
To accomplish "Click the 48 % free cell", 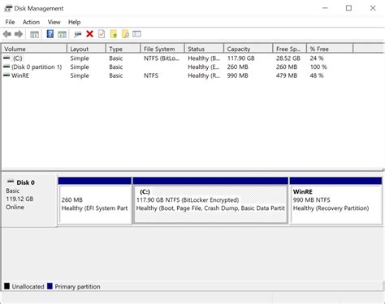I will pos(317,75).
